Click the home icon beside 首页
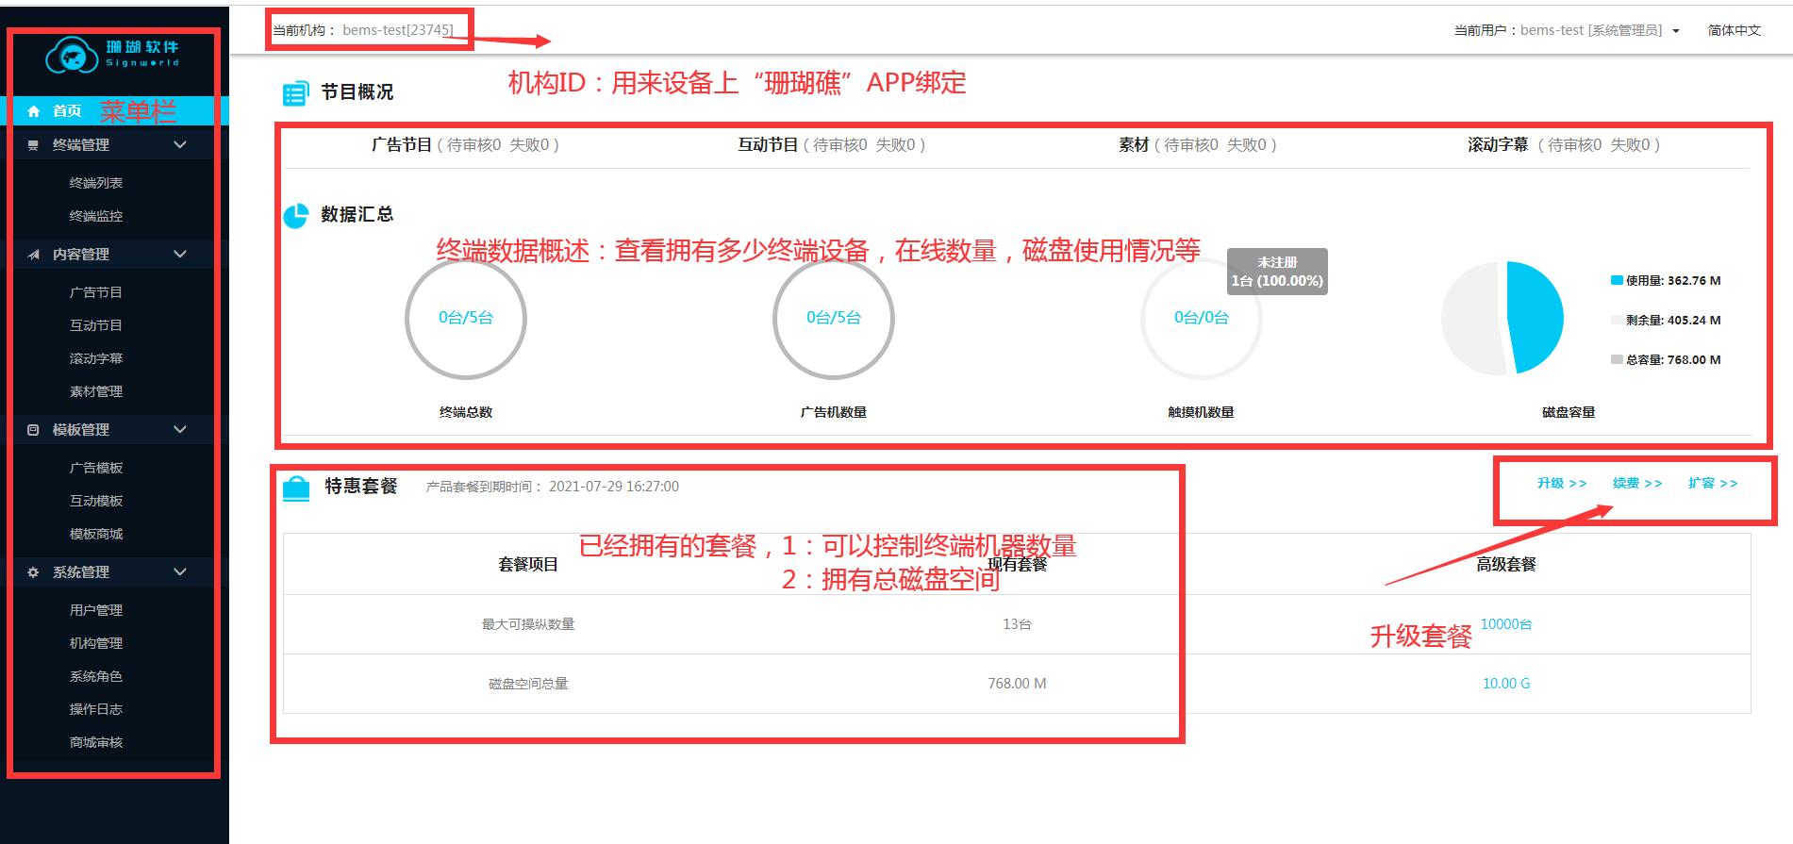 click(34, 111)
